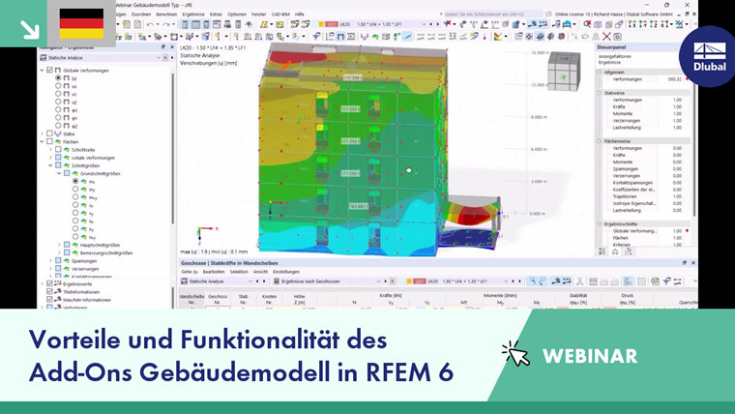Expand the Schichtseite tree node

point(50,150)
